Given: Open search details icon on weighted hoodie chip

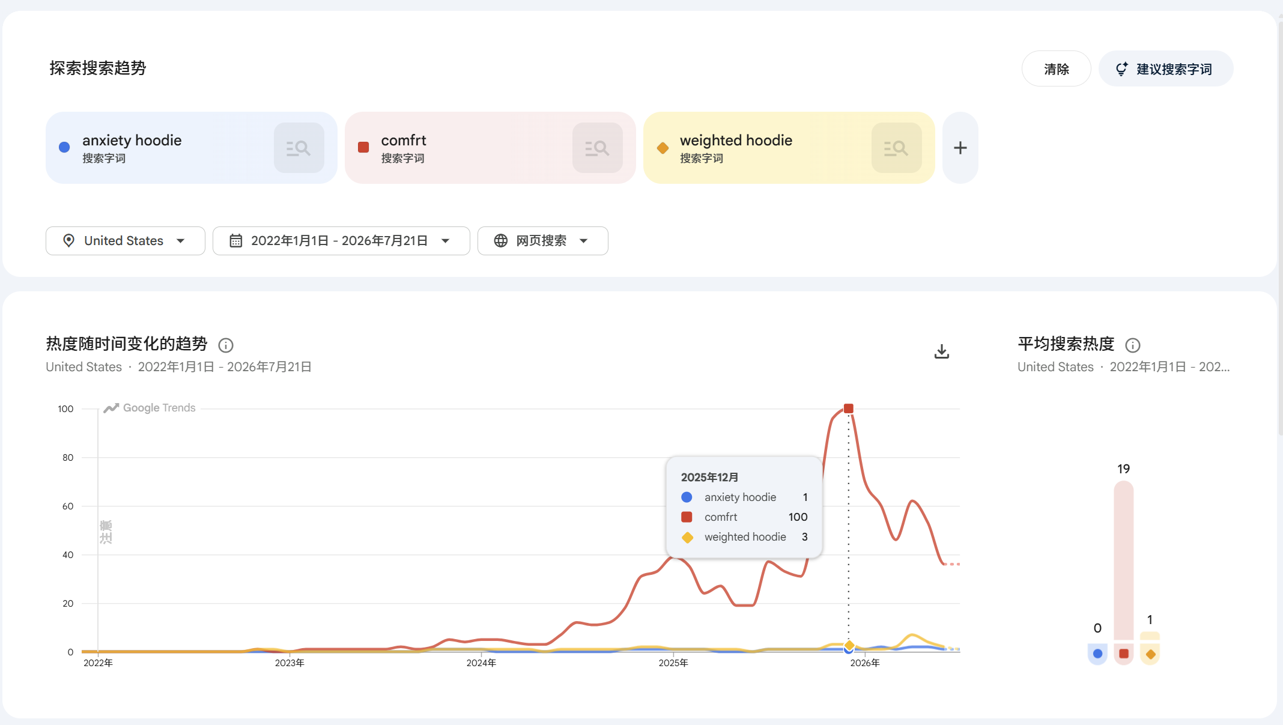Looking at the screenshot, I should point(896,148).
